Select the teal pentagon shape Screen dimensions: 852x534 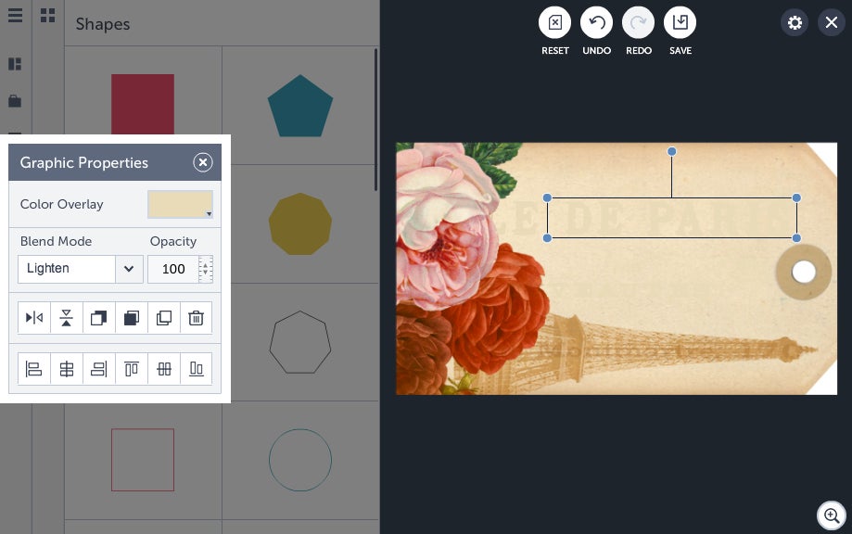pyautogui.click(x=300, y=106)
